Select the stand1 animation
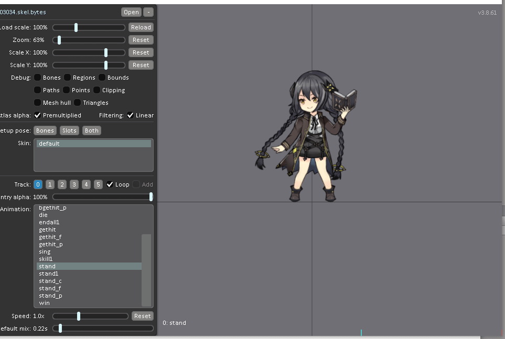505x339 pixels. click(x=89, y=274)
